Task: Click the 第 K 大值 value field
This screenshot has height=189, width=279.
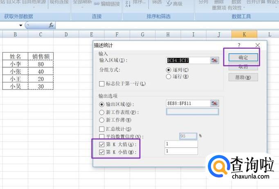Action: point(181,144)
